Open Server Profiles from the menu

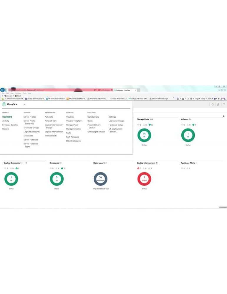(x=30, y=117)
